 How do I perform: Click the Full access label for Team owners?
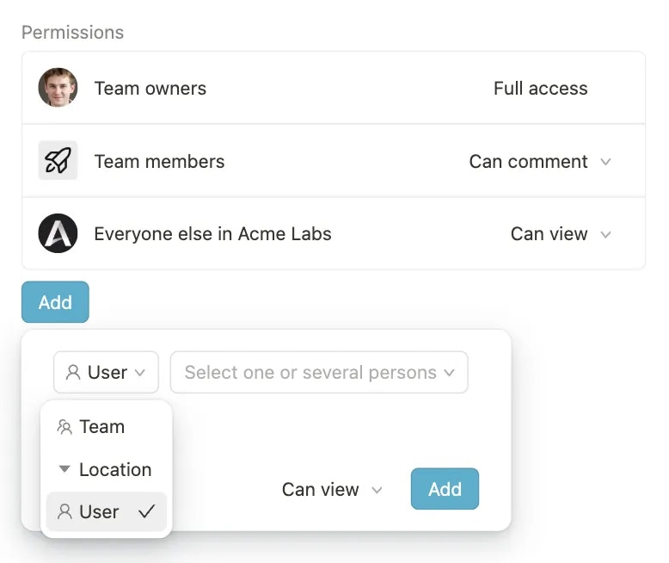[x=540, y=88]
